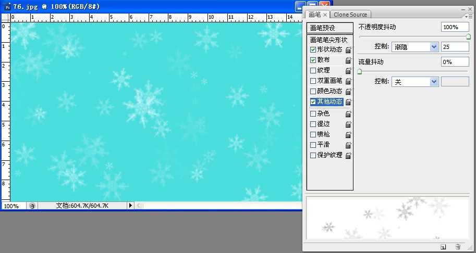
Task: Select the 形状动态 option label
Action: [x=329, y=49]
